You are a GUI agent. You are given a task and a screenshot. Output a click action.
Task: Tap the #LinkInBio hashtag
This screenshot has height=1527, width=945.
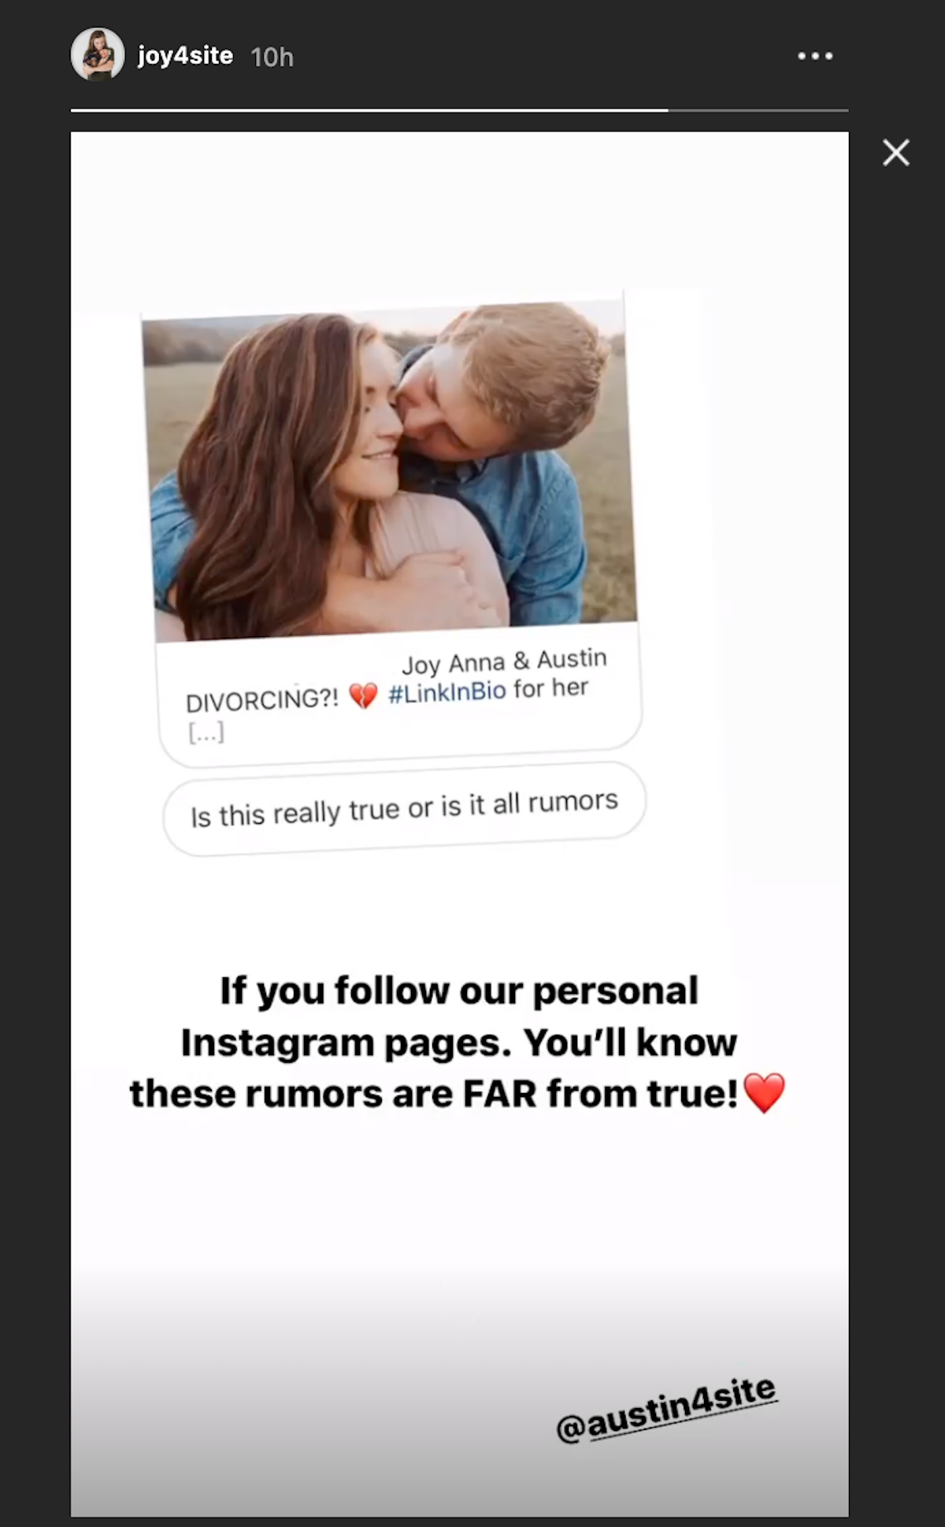click(447, 692)
